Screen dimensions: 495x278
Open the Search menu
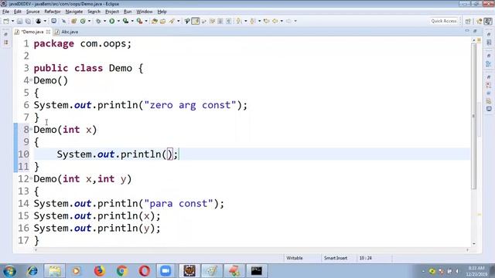pos(94,12)
